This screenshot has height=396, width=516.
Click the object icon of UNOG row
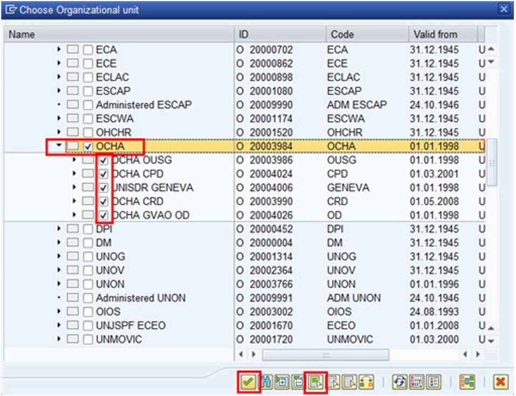tap(72, 256)
